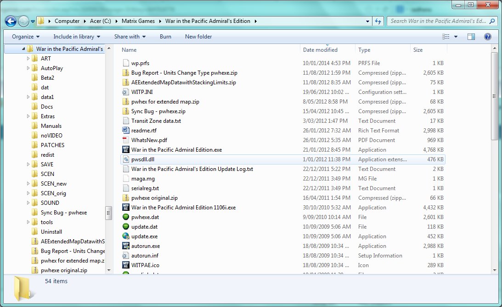The image size is (502, 307).
Task: Select the WhatsNew.pdf file icon
Action: (126, 140)
